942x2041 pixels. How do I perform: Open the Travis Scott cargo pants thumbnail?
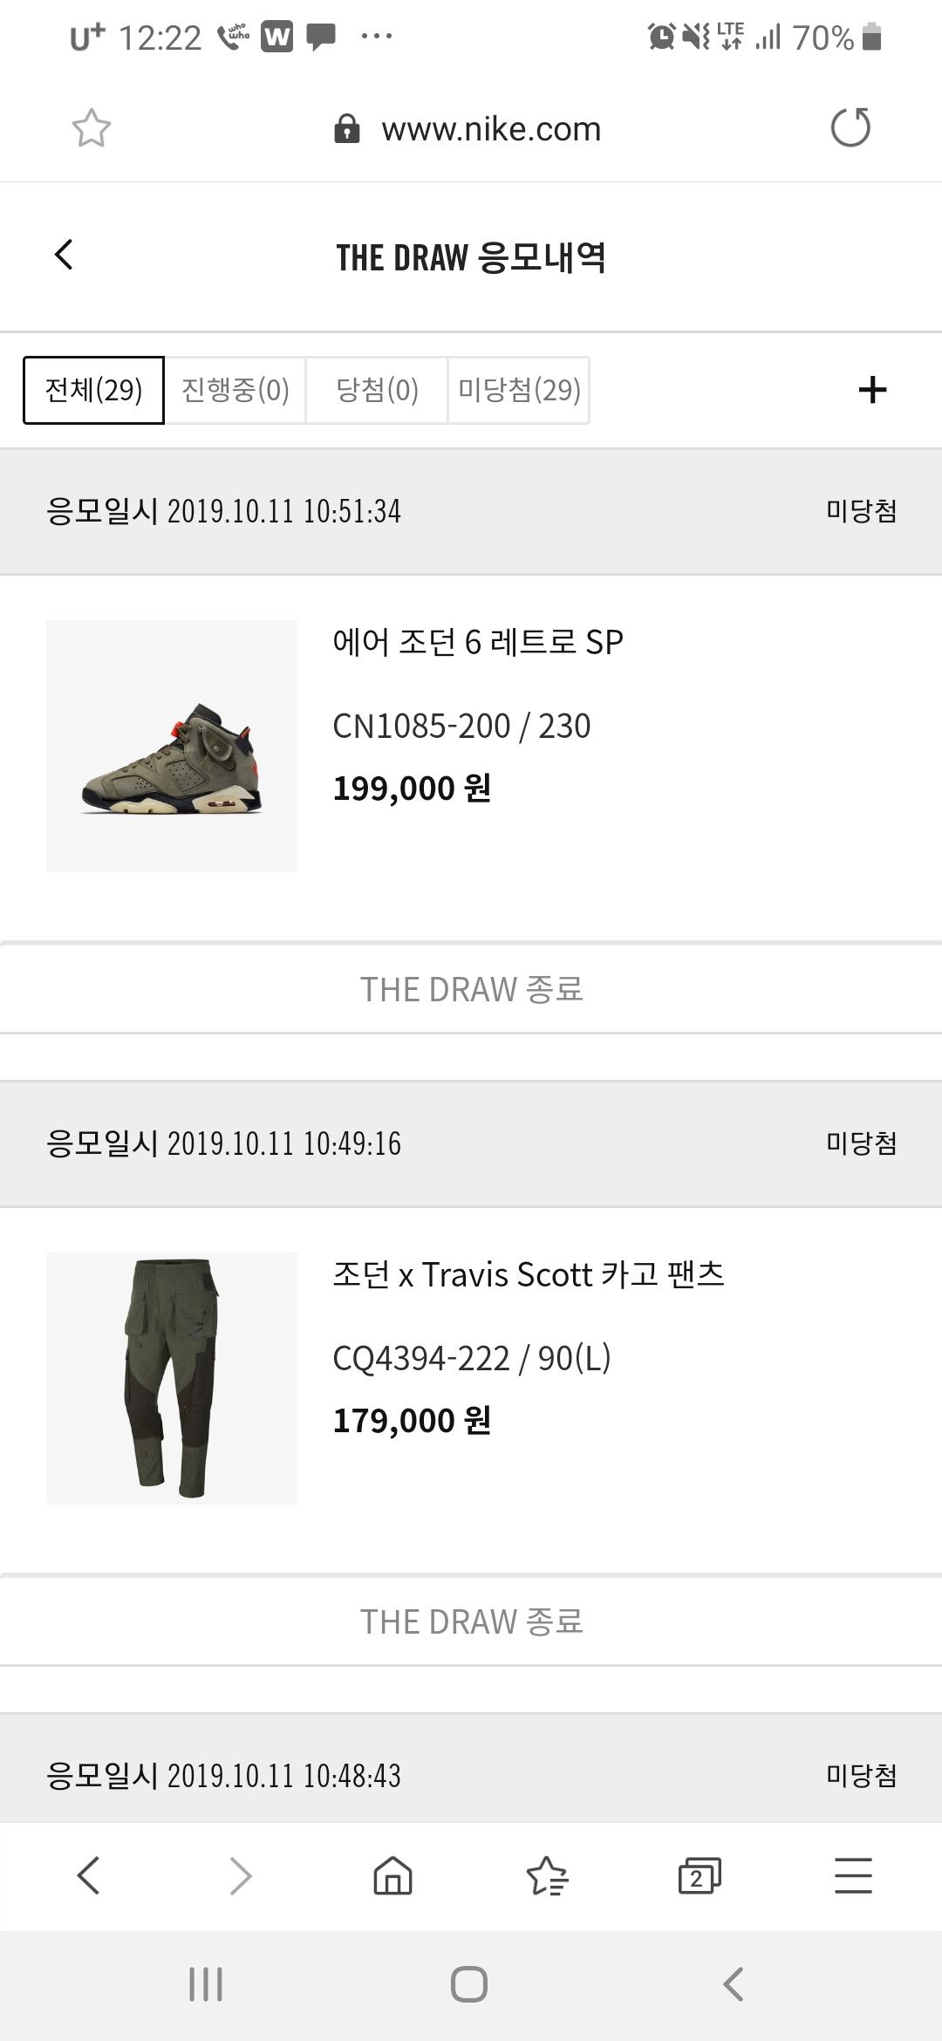(x=172, y=1378)
